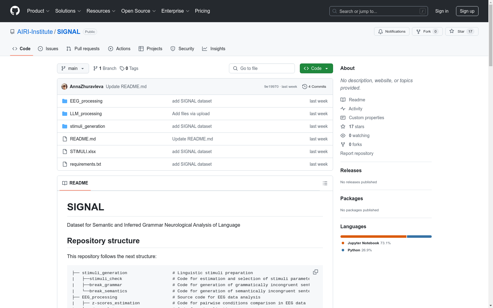Click the file icon for requirements.txt
The image size is (493, 308).
click(x=65, y=164)
